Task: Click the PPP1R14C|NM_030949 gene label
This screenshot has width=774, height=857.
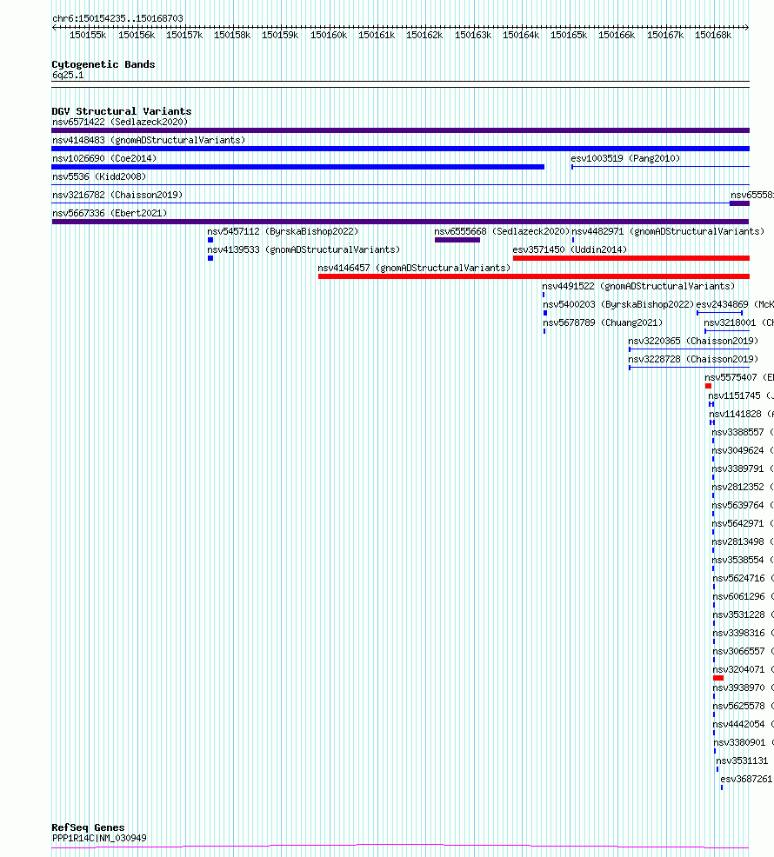Action: tap(99, 839)
